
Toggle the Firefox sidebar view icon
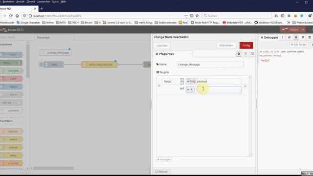pos(283,16)
